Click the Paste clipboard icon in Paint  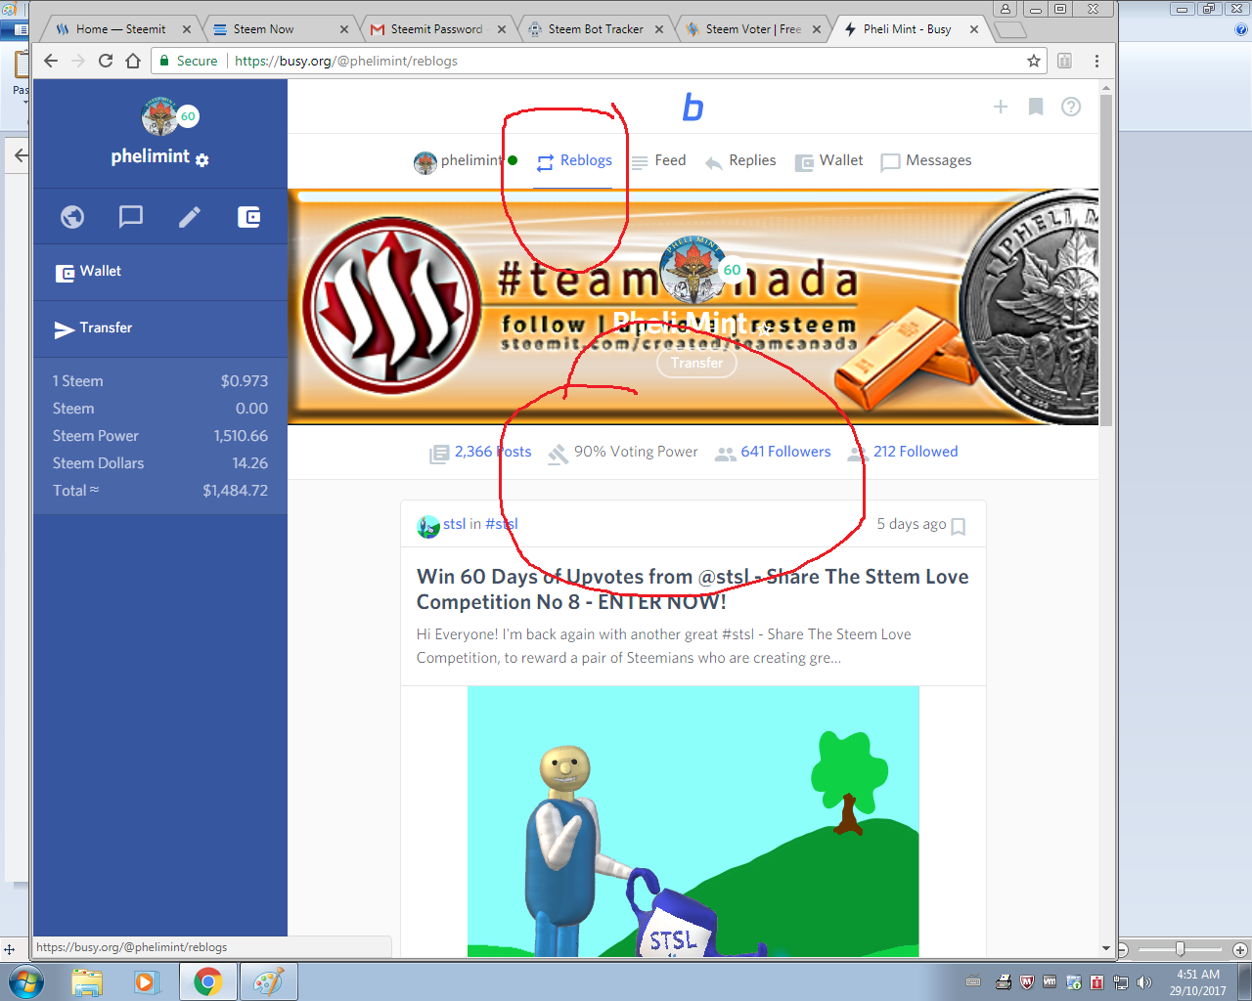(x=21, y=65)
